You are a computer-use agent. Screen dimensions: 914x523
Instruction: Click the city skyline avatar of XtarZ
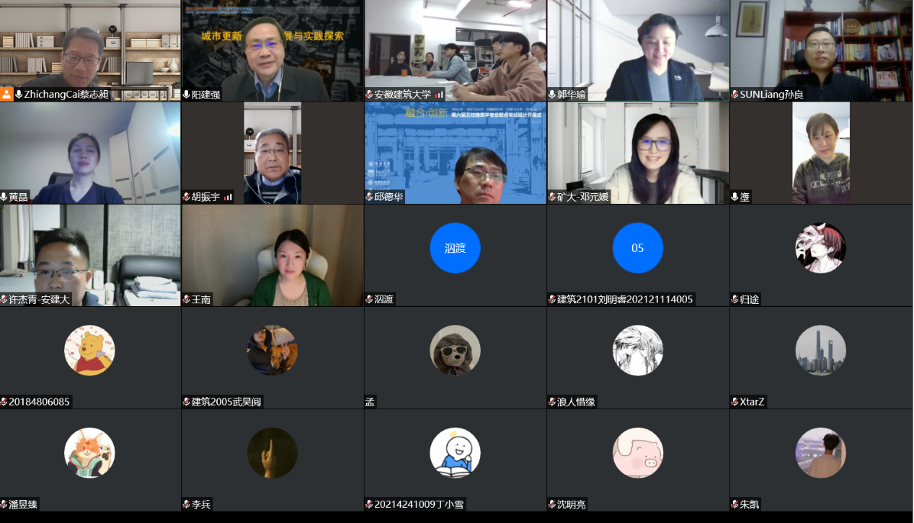point(820,350)
